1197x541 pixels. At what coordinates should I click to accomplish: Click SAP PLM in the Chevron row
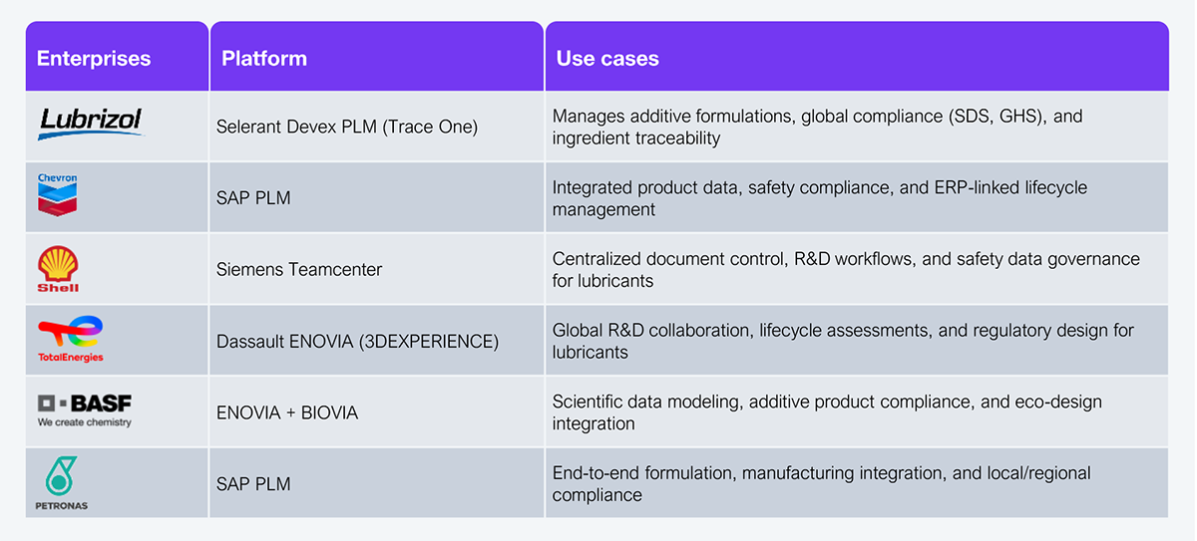tap(253, 198)
